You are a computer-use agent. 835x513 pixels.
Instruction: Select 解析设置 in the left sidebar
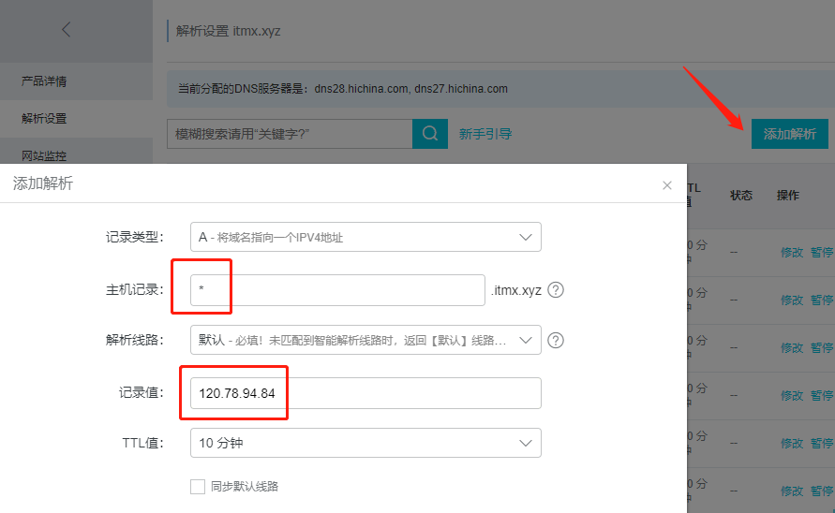coord(44,119)
